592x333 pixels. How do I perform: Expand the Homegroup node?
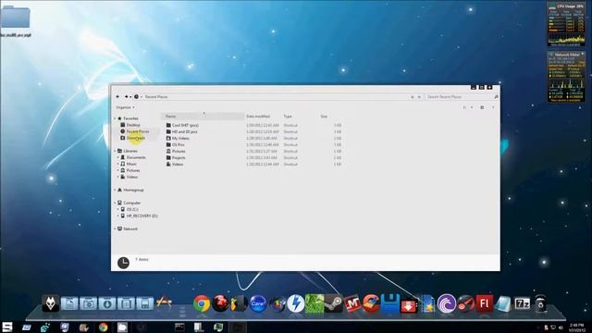tap(115, 190)
